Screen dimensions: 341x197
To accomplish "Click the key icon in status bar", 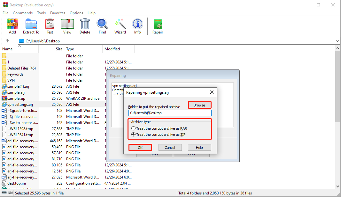I will coord(10,193).
